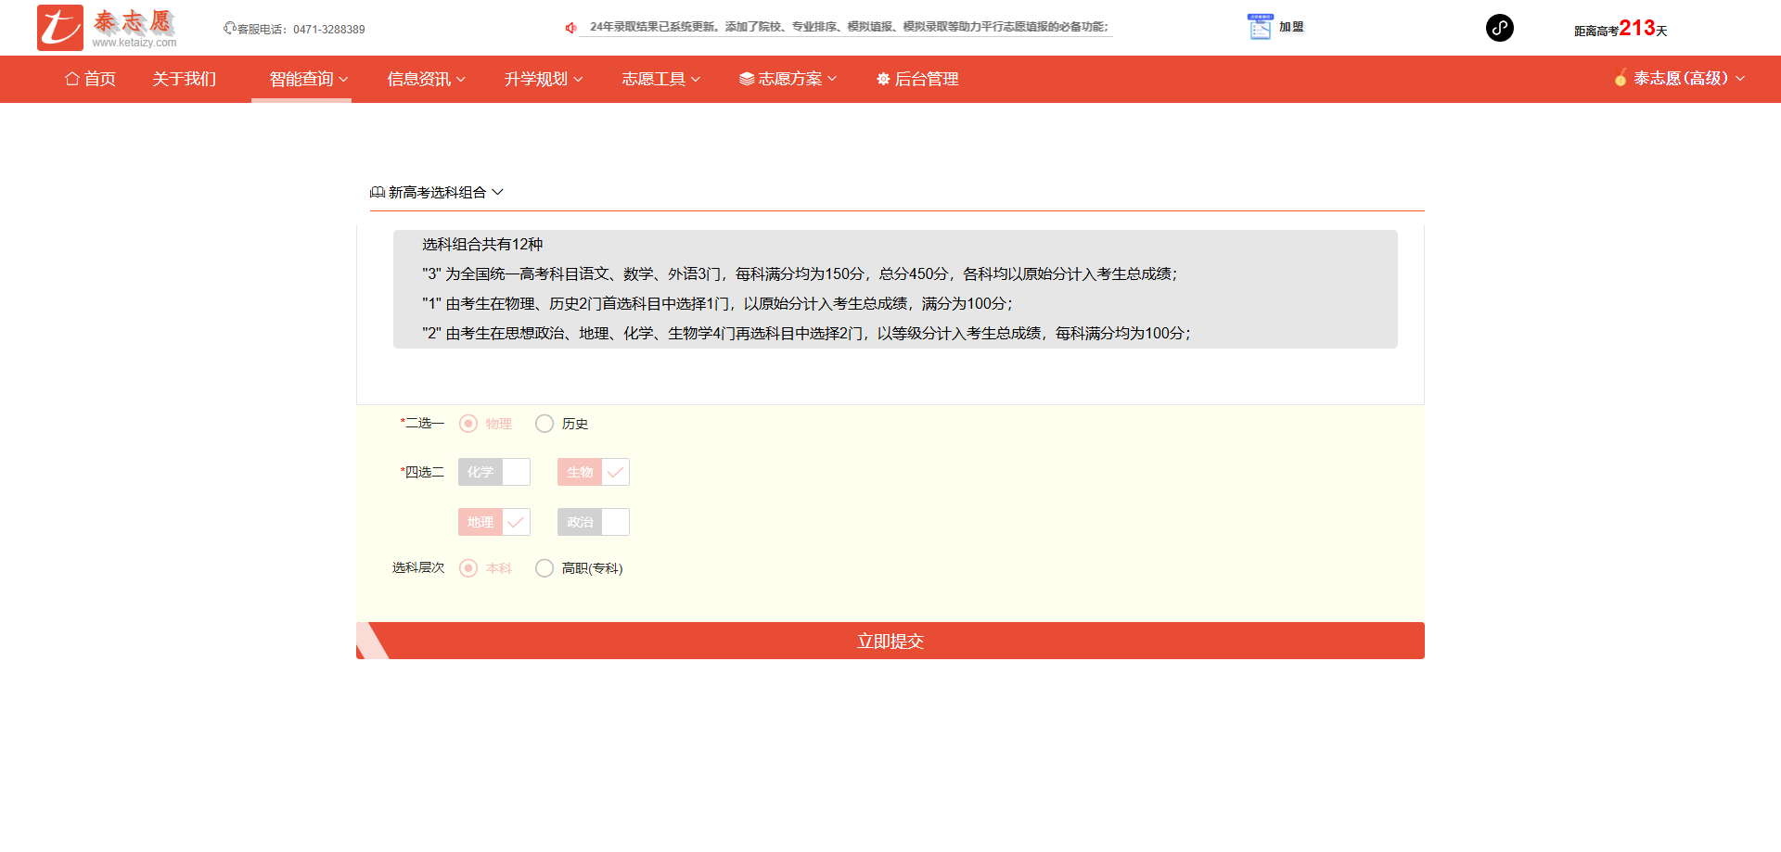Click the scrolling announcement text link
1781x852 pixels.
click(848, 27)
